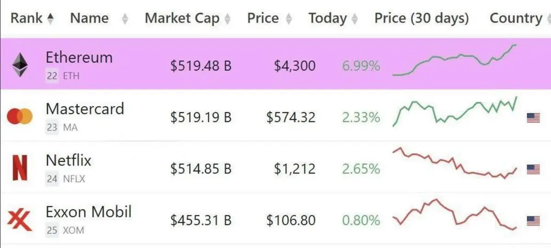551x248 pixels.
Task: Click the Ethereum diamond logo icon
Action: click(x=19, y=65)
